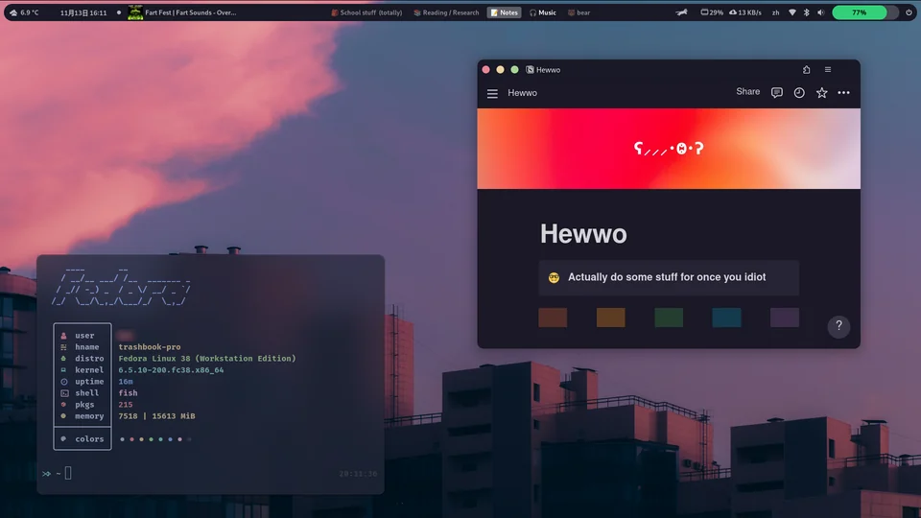
Task: Open the date and time 16:11 widget
Action: (x=83, y=12)
